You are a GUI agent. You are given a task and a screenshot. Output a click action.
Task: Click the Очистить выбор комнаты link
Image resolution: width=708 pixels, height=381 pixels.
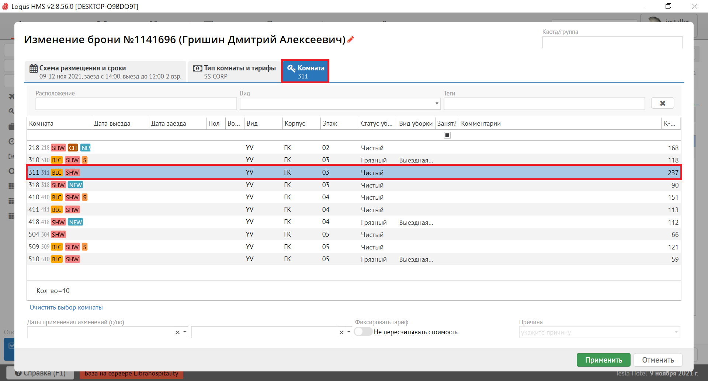click(66, 307)
